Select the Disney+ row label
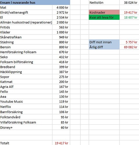Screen dimensions: 139x145 click(x=26, y=127)
